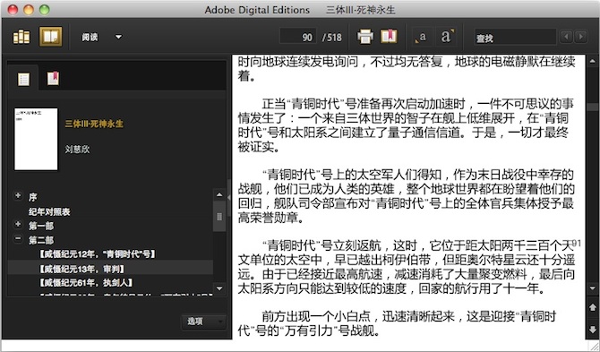The width and height of the screenshot is (600, 352).
Task: Click paragraph starting 前方出现一个小白点
Action: 398,323
